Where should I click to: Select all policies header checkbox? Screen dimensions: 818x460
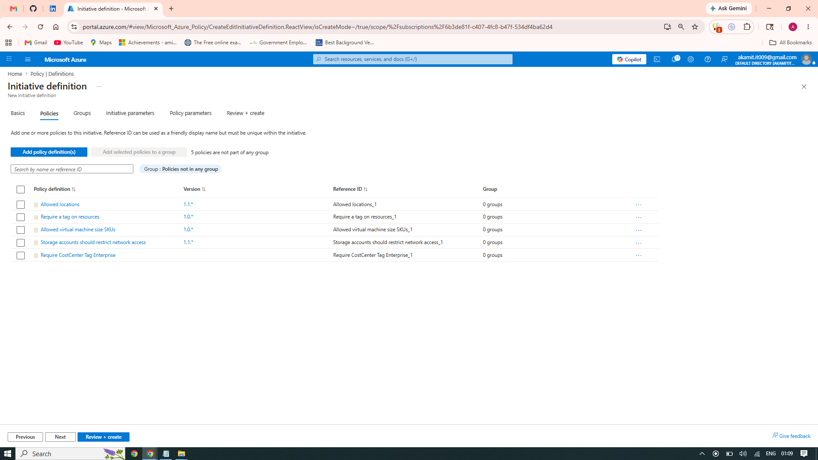pyautogui.click(x=20, y=190)
